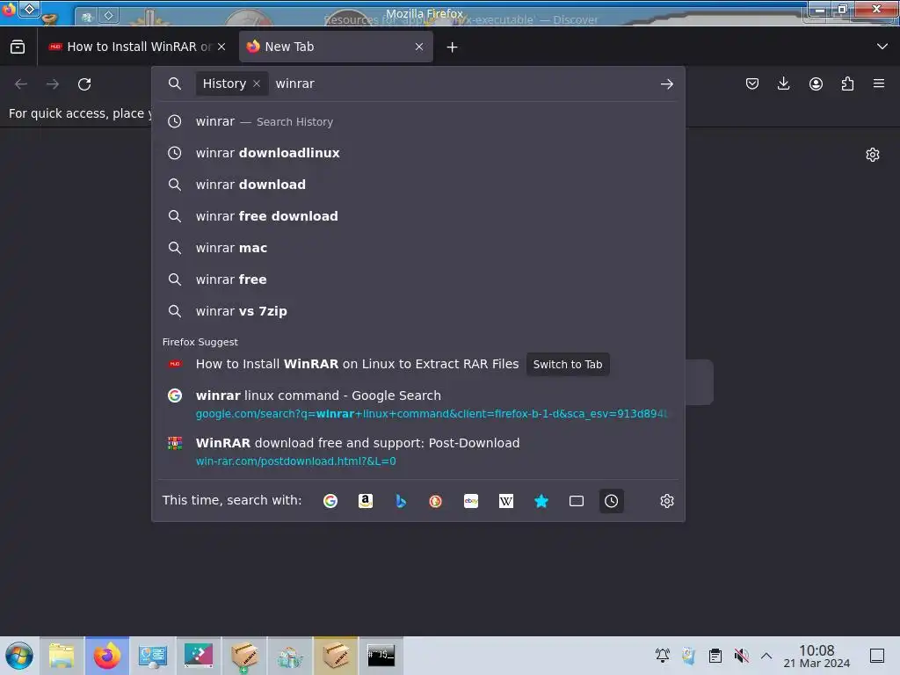Open the notifications bell in the tray
The image size is (900, 675).
point(663,656)
